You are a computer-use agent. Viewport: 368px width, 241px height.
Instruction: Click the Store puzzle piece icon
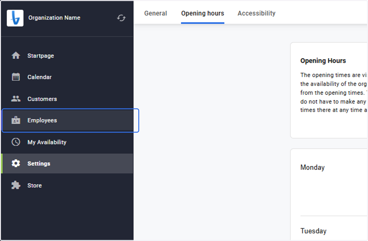(16, 185)
